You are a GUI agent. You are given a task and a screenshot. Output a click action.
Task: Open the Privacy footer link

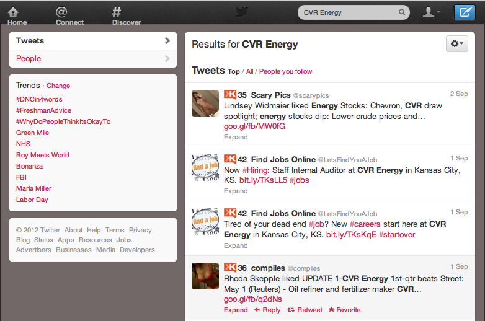coord(140,230)
